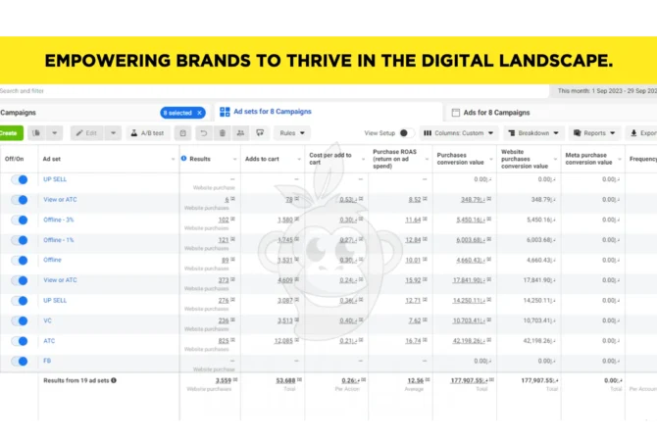Open the Offline - 1% ad set link
This screenshot has width=657, height=441.
click(58, 240)
